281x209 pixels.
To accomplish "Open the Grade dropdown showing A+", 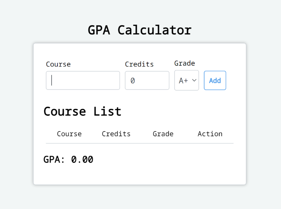I will [187, 80].
